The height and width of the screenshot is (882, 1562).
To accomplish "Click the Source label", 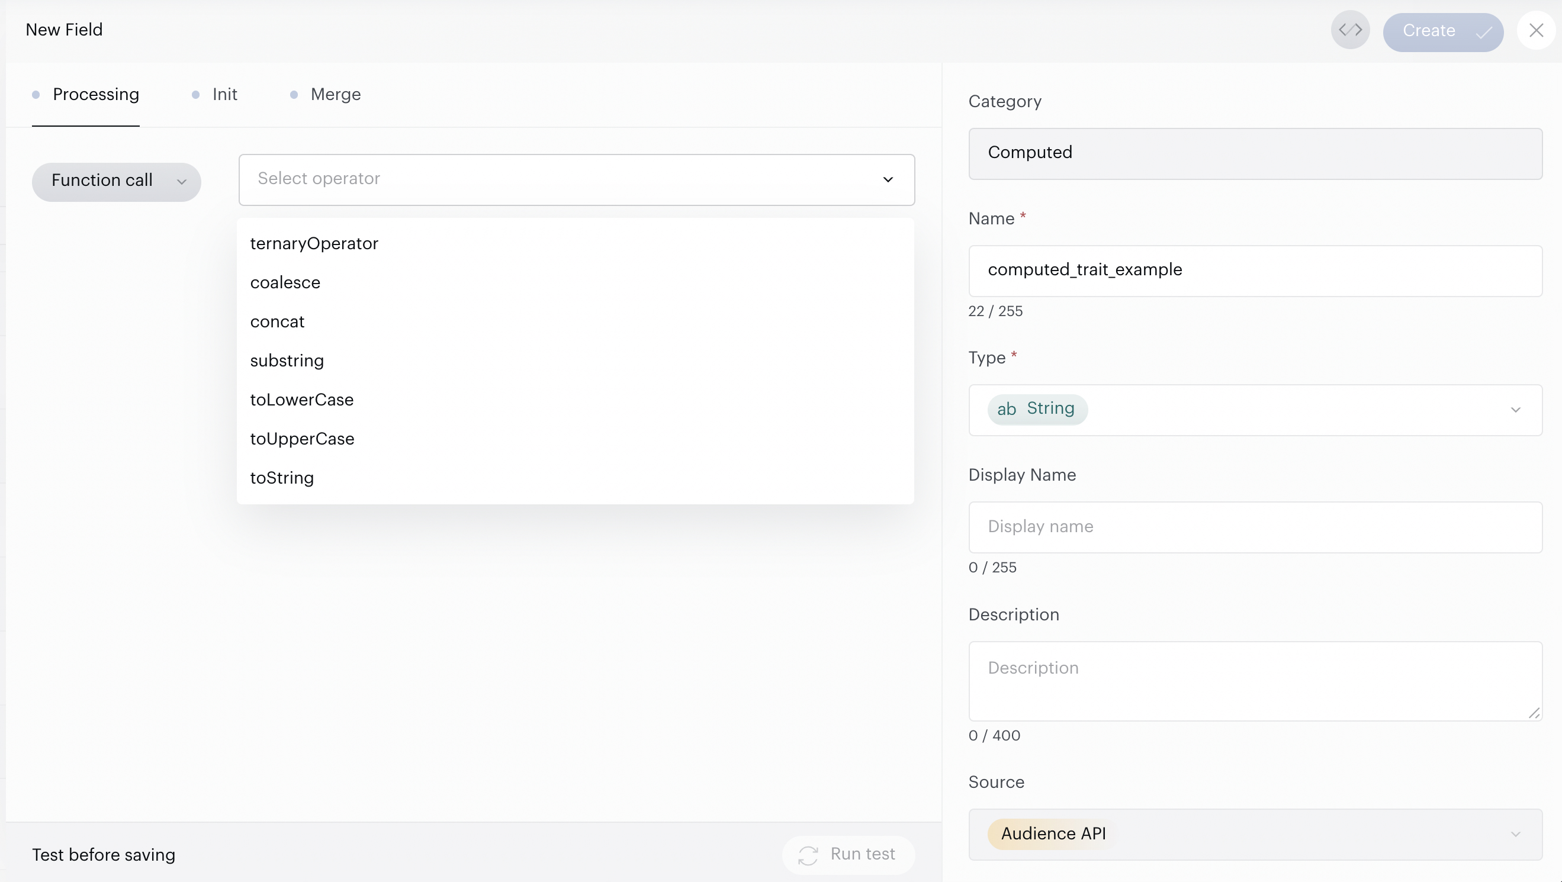I will pos(997,782).
